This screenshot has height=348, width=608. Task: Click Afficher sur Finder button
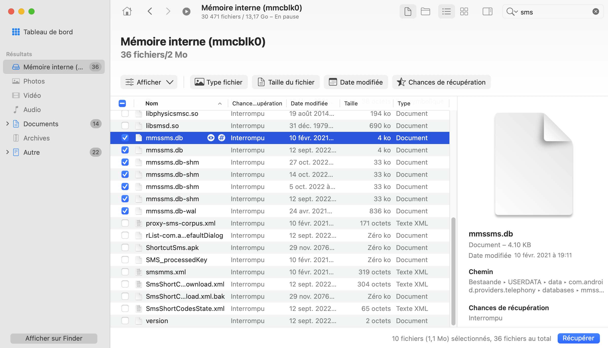pyautogui.click(x=53, y=338)
